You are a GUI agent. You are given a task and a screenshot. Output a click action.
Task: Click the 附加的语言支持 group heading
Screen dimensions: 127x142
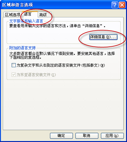tap(22, 48)
